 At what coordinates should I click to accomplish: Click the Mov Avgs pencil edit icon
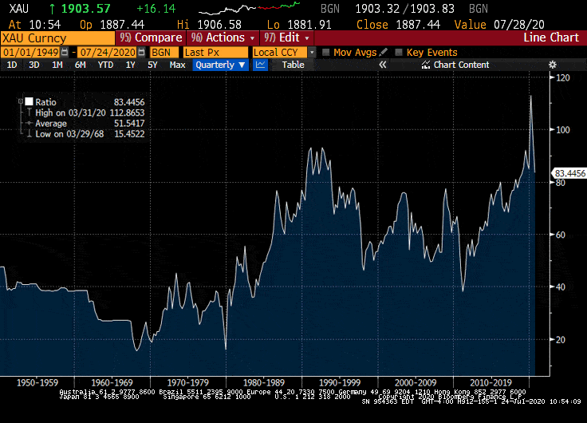click(384, 52)
